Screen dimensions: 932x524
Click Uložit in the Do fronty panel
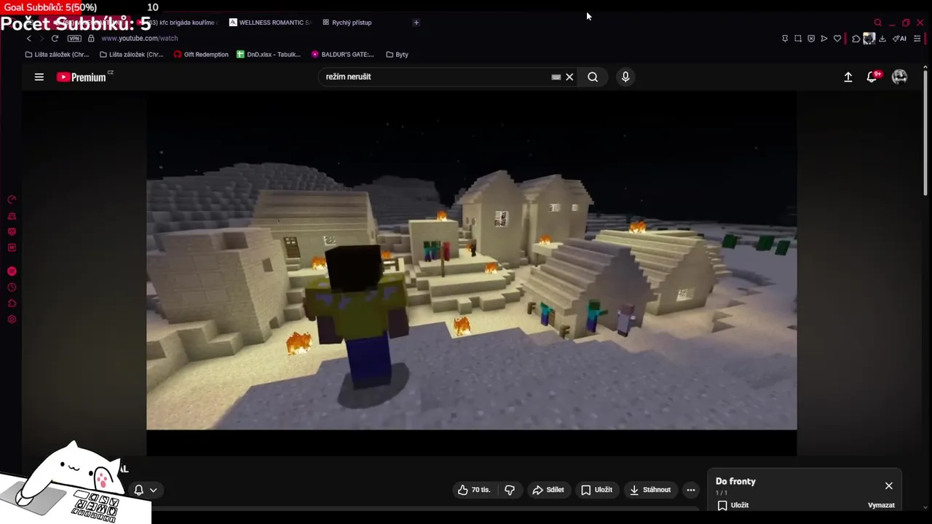(733, 505)
